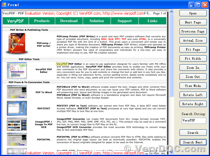Open the VeryPDF tab in page header
The width and height of the screenshot is (210, 156).
[16, 21]
